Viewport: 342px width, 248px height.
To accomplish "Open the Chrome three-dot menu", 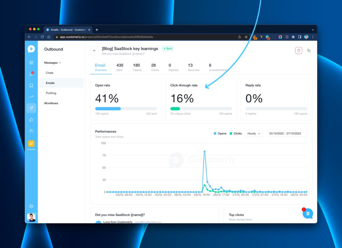I will coord(313,37).
